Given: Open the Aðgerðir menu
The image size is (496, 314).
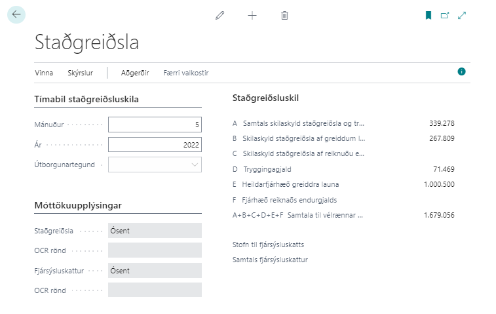Looking at the screenshot, I should pos(135,73).
